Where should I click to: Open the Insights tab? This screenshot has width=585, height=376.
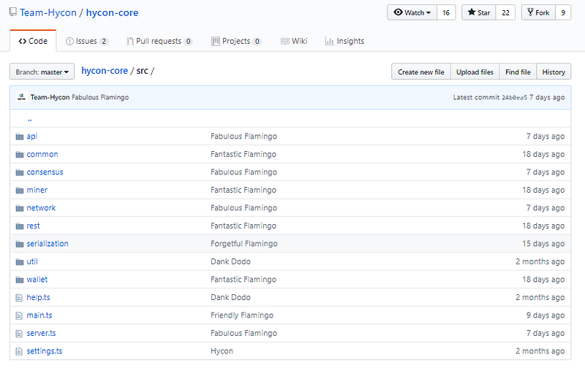click(x=344, y=41)
